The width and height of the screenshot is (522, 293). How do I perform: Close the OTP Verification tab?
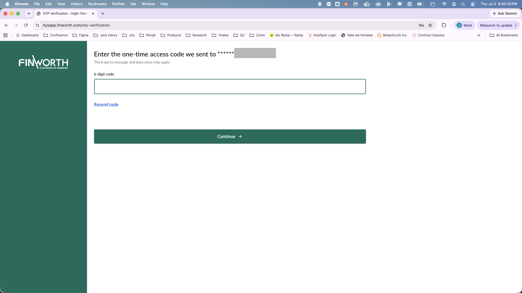(x=93, y=14)
